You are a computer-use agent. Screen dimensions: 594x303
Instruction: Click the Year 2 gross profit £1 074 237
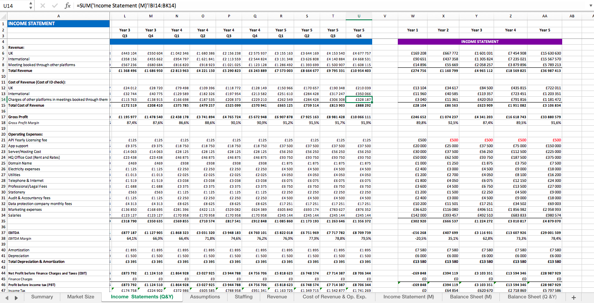pyautogui.click(x=443, y=117)
